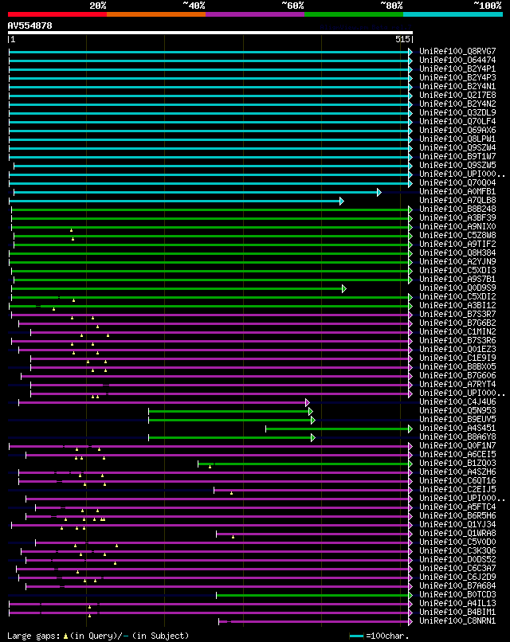Select the UniRef100_Q0F1N7 label
Viewport: 510px width, 642px height.
(457, 446)
